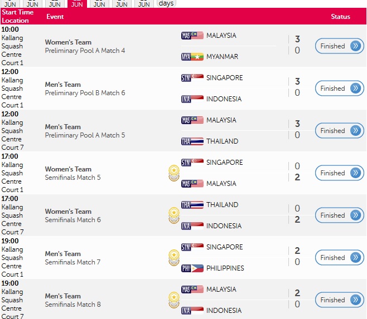
Task: Open Men's Team Semifinals Match 7
Action: click(x=73, y=258)
